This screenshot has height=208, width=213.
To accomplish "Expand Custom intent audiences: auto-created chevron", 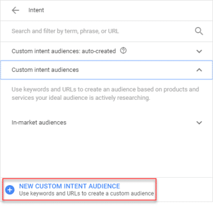I will click(199, 51).
